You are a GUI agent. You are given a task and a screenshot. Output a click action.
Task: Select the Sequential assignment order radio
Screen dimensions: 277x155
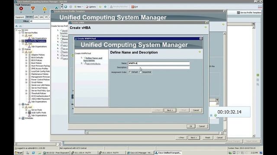(x=140, y=72)
